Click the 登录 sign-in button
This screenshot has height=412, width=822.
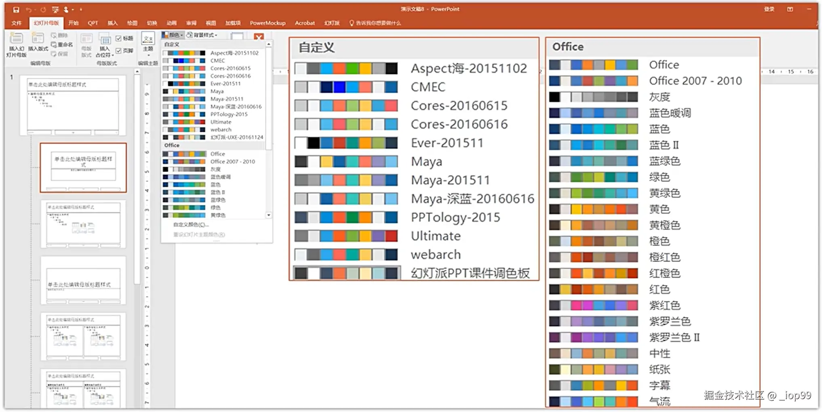point(769,9)
